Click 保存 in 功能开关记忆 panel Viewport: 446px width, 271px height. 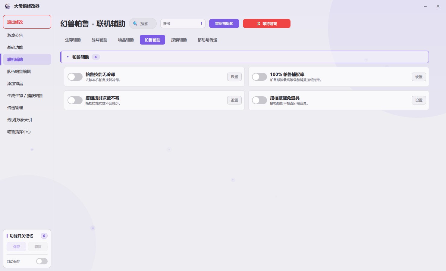pos(16,247)
